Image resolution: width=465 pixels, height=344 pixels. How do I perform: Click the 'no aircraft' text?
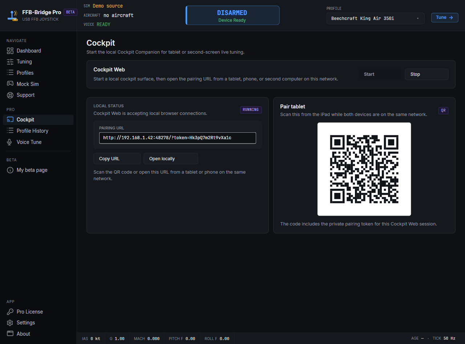pos(118,15)
